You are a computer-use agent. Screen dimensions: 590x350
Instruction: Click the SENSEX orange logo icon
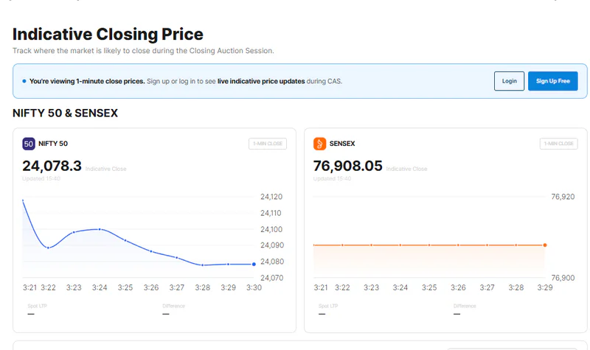click(x=319, y=144)
